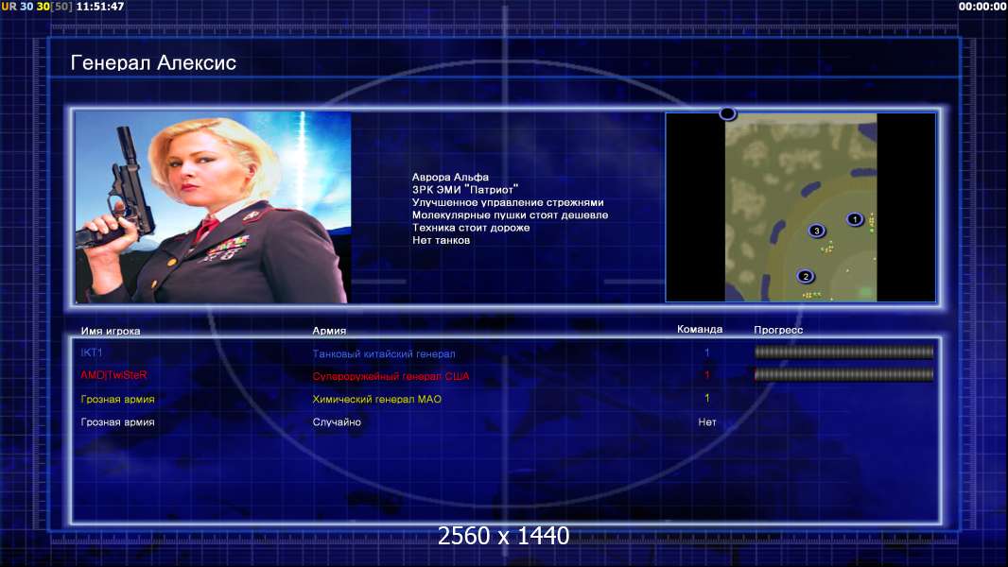Click the Команда column header
The width and height of the screenshot is (1008, 567).
coord(700,330)
